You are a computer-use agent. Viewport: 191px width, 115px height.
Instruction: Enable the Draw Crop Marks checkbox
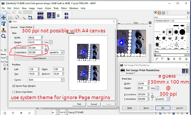[x=14, y=92]
